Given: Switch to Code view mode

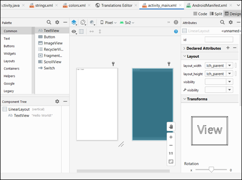Looking at the screenshot, I should (200, 14).
